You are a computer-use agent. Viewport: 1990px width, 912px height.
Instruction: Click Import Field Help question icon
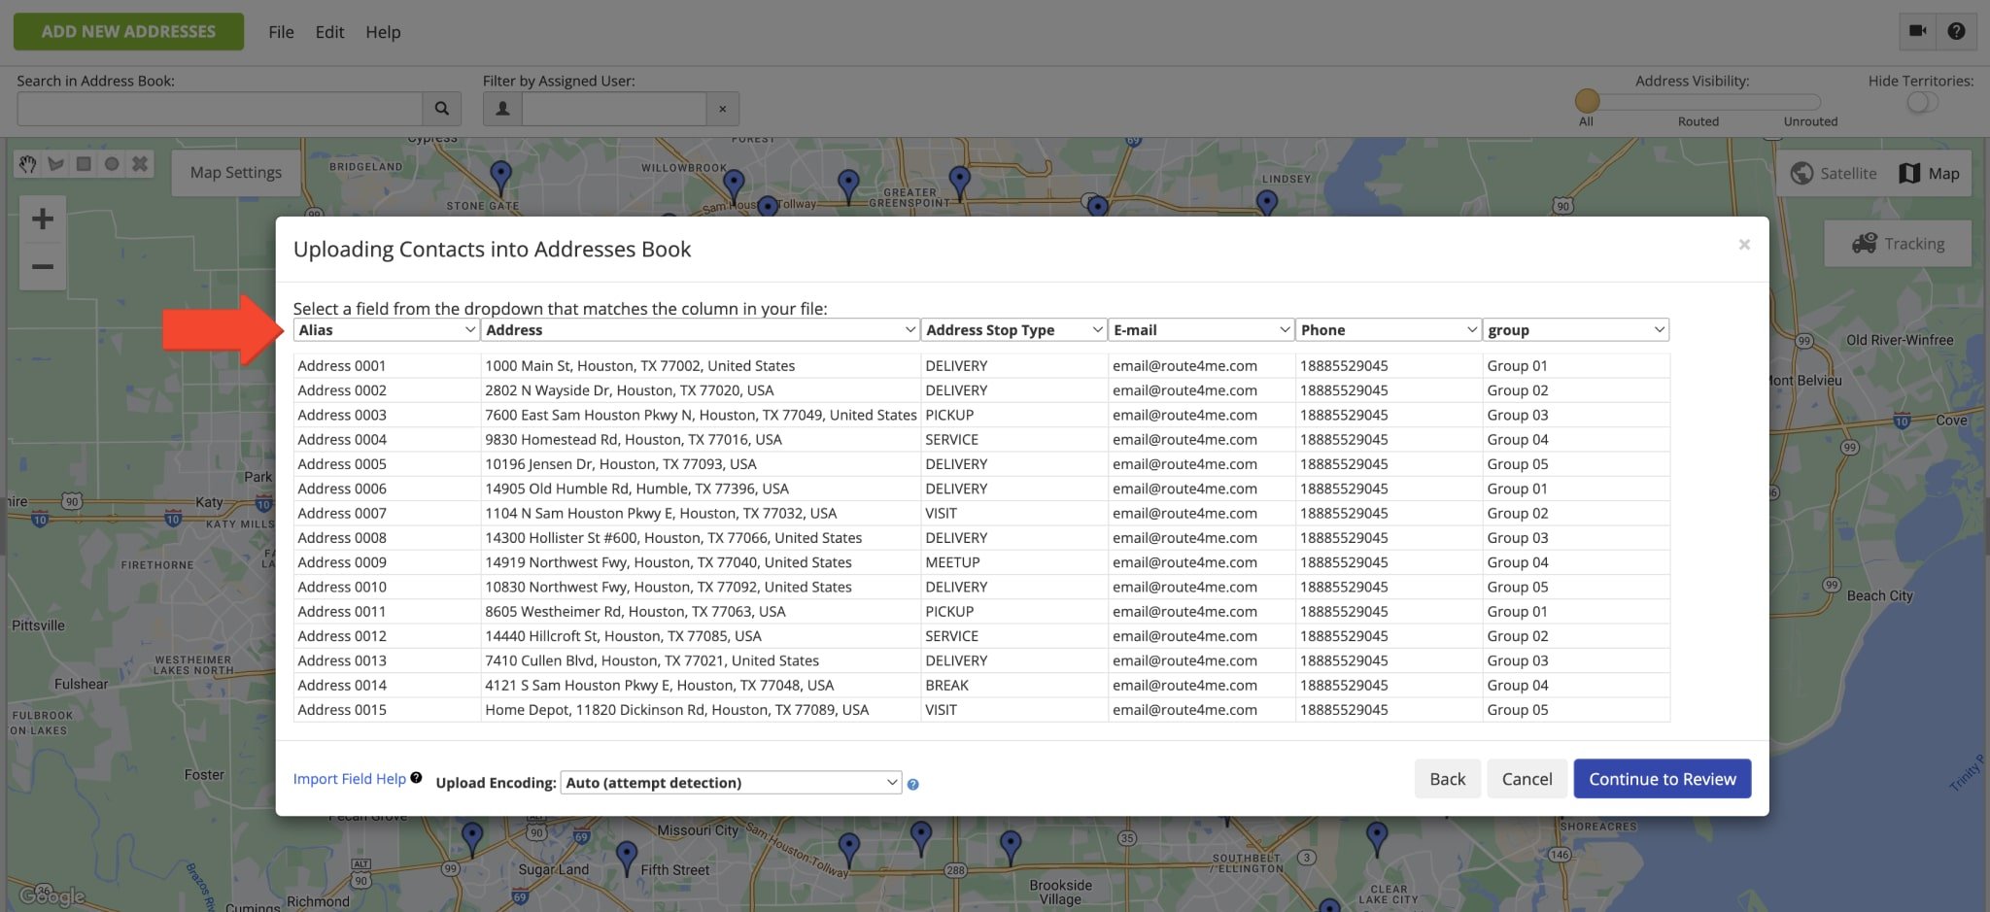[x=416, y=777]
